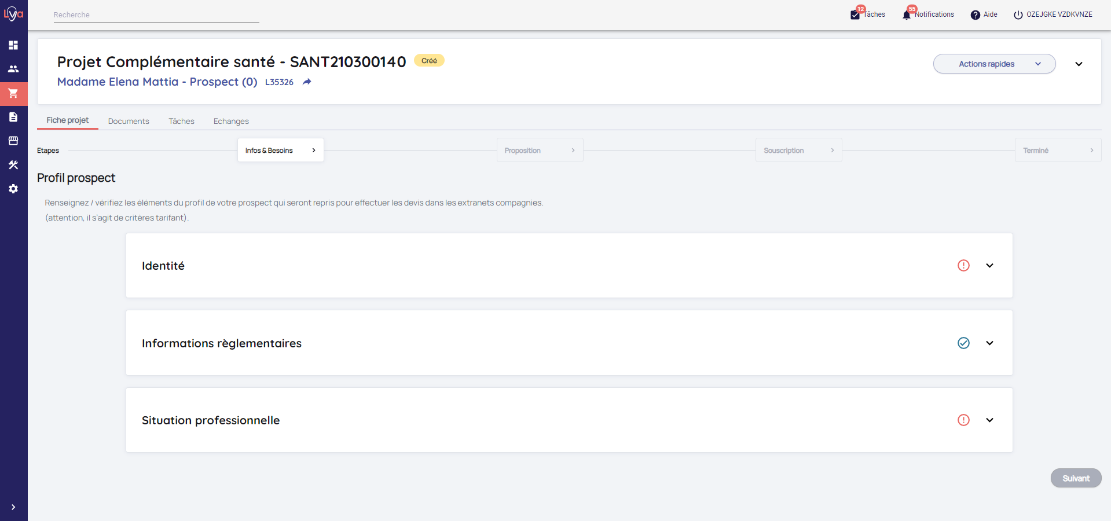Select the shopping cart sidebar icon

(x=13, y=93)
